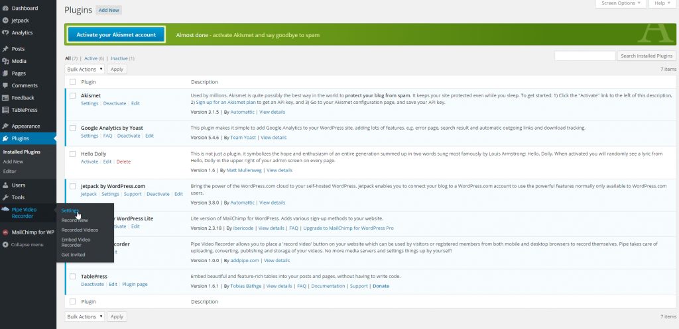Click Add New button next to Plugins heading
679x329 pixels.
point(109,11)
